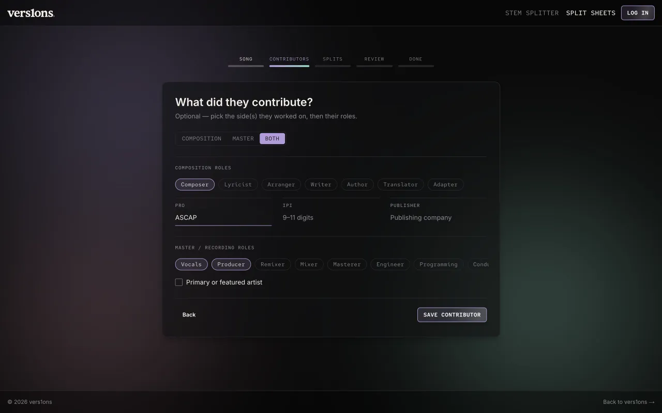Screen dimensions: 662x413
Task: Choose the Composition side option
Action: tap(202, 138)
